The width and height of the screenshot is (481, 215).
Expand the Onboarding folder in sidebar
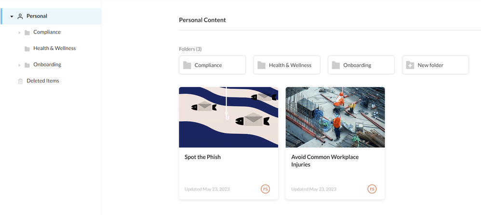(x=20, y=65)
